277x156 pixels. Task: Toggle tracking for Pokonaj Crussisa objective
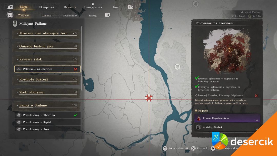[256, 96]
